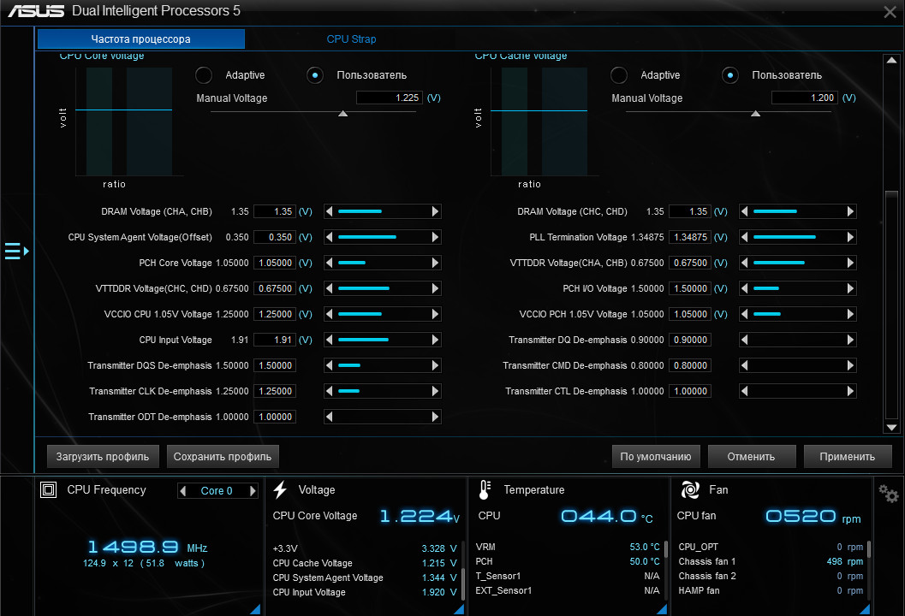The image size is (905, 616).
Task: Click Загрузить профиль button
Action: click(x=102, y=456)
